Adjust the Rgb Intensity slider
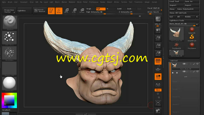 (101, 12)
